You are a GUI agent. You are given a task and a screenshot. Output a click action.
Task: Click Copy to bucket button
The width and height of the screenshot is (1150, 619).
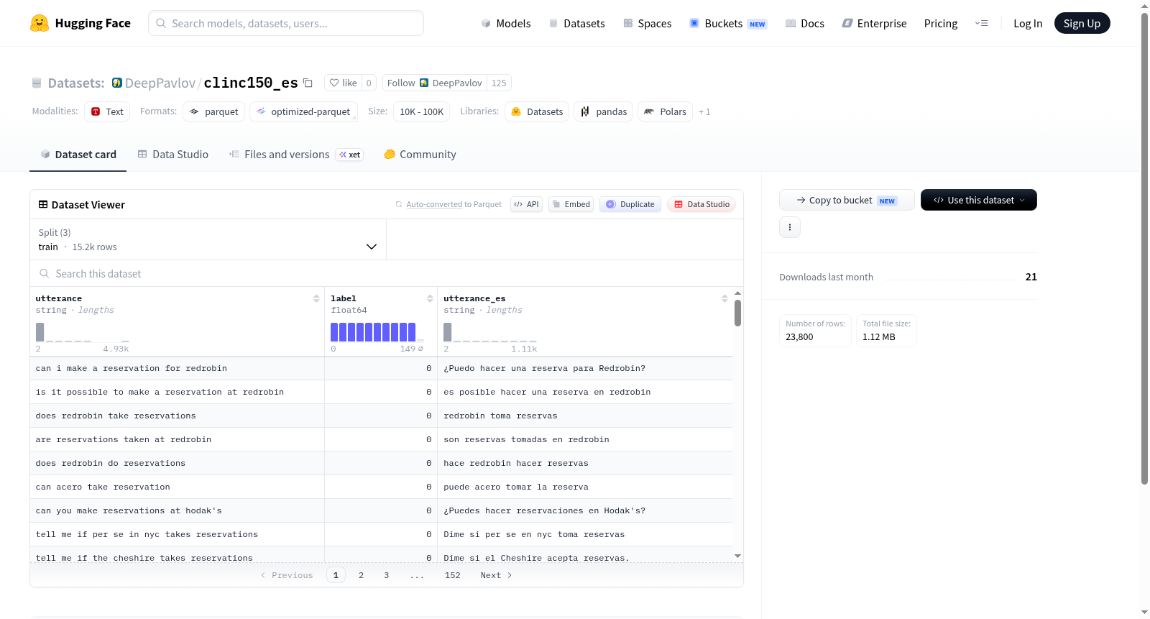click(x=847, y=200)
